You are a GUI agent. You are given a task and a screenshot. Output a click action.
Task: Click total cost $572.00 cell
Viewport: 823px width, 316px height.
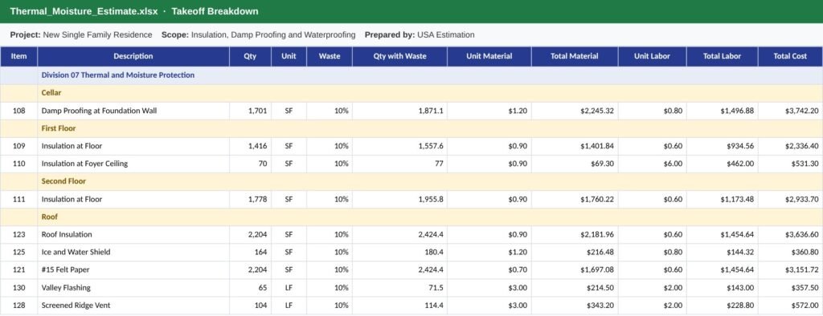pyautogui.click(x=791, y=306)
